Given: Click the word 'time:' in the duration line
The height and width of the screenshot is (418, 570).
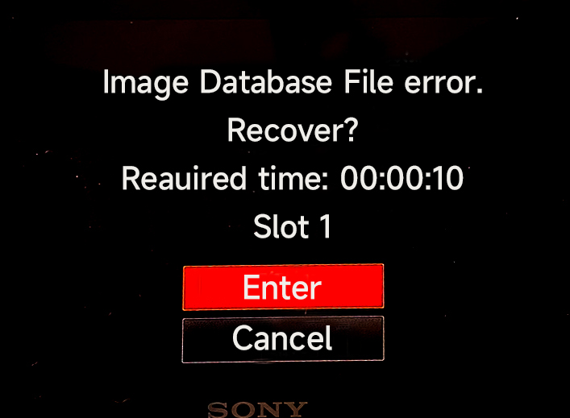Looking at the screenshot, I should (293, 178).
